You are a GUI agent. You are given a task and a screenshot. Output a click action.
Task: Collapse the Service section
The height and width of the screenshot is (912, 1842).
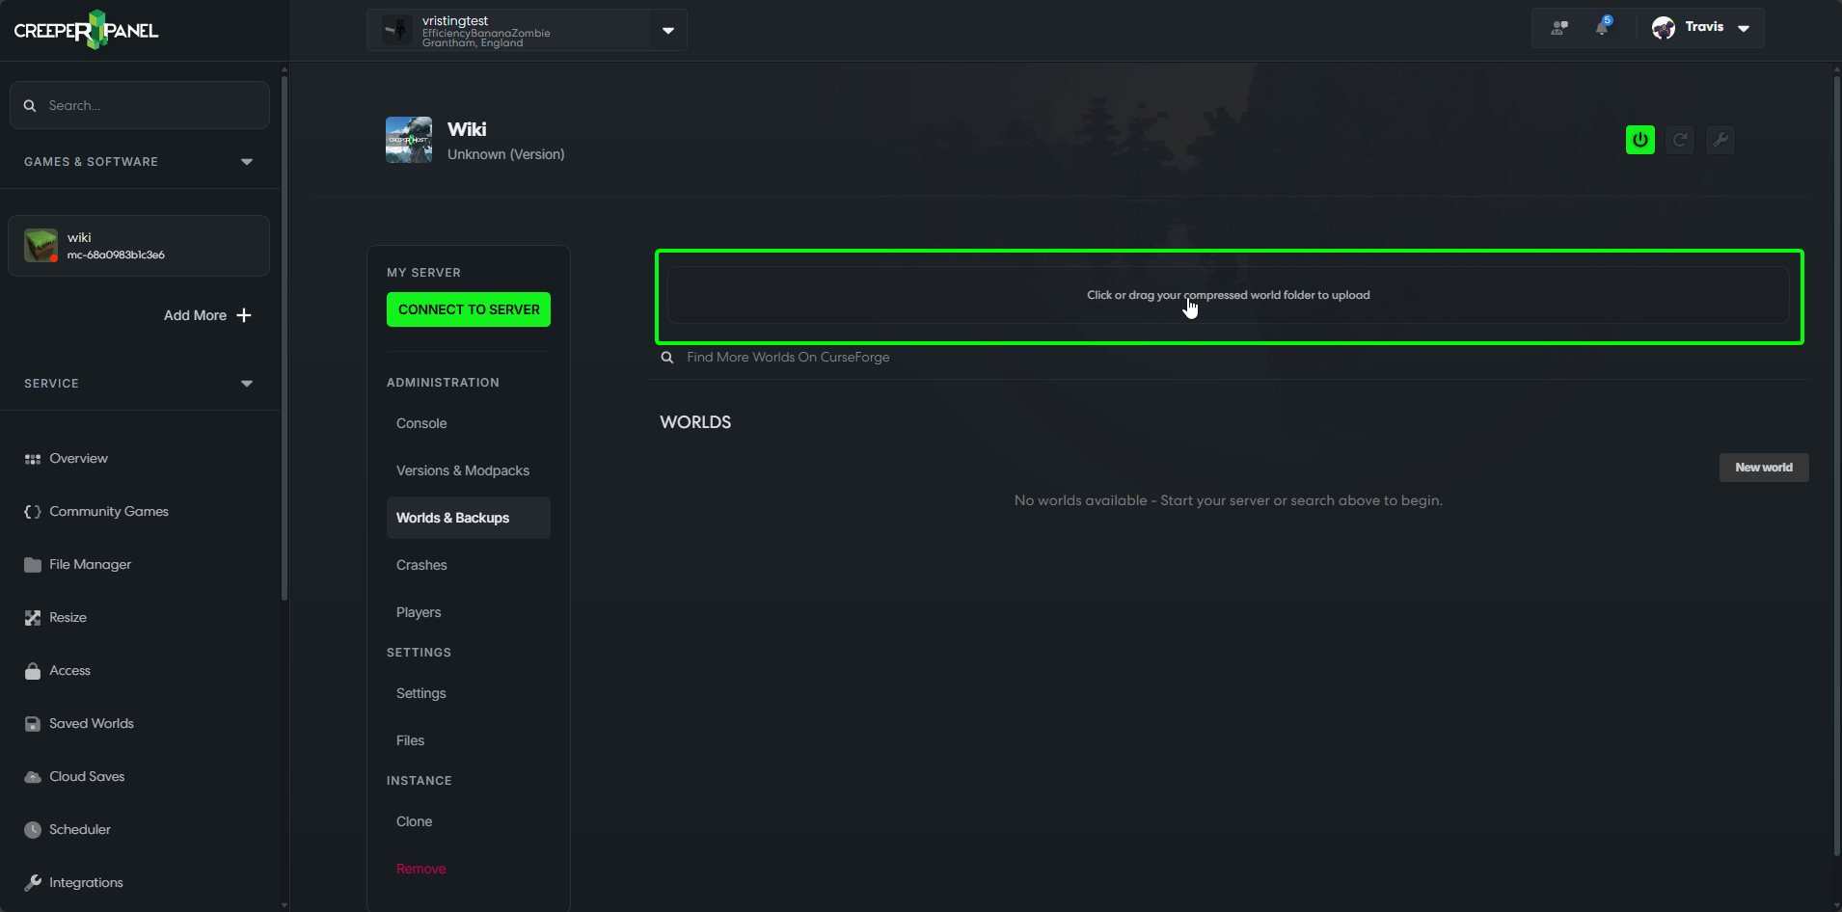(x=247, y=384)
